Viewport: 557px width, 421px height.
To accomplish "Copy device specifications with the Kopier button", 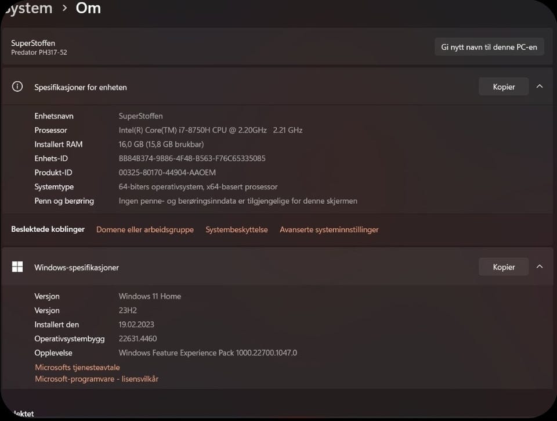I will [x=504, y=87].
